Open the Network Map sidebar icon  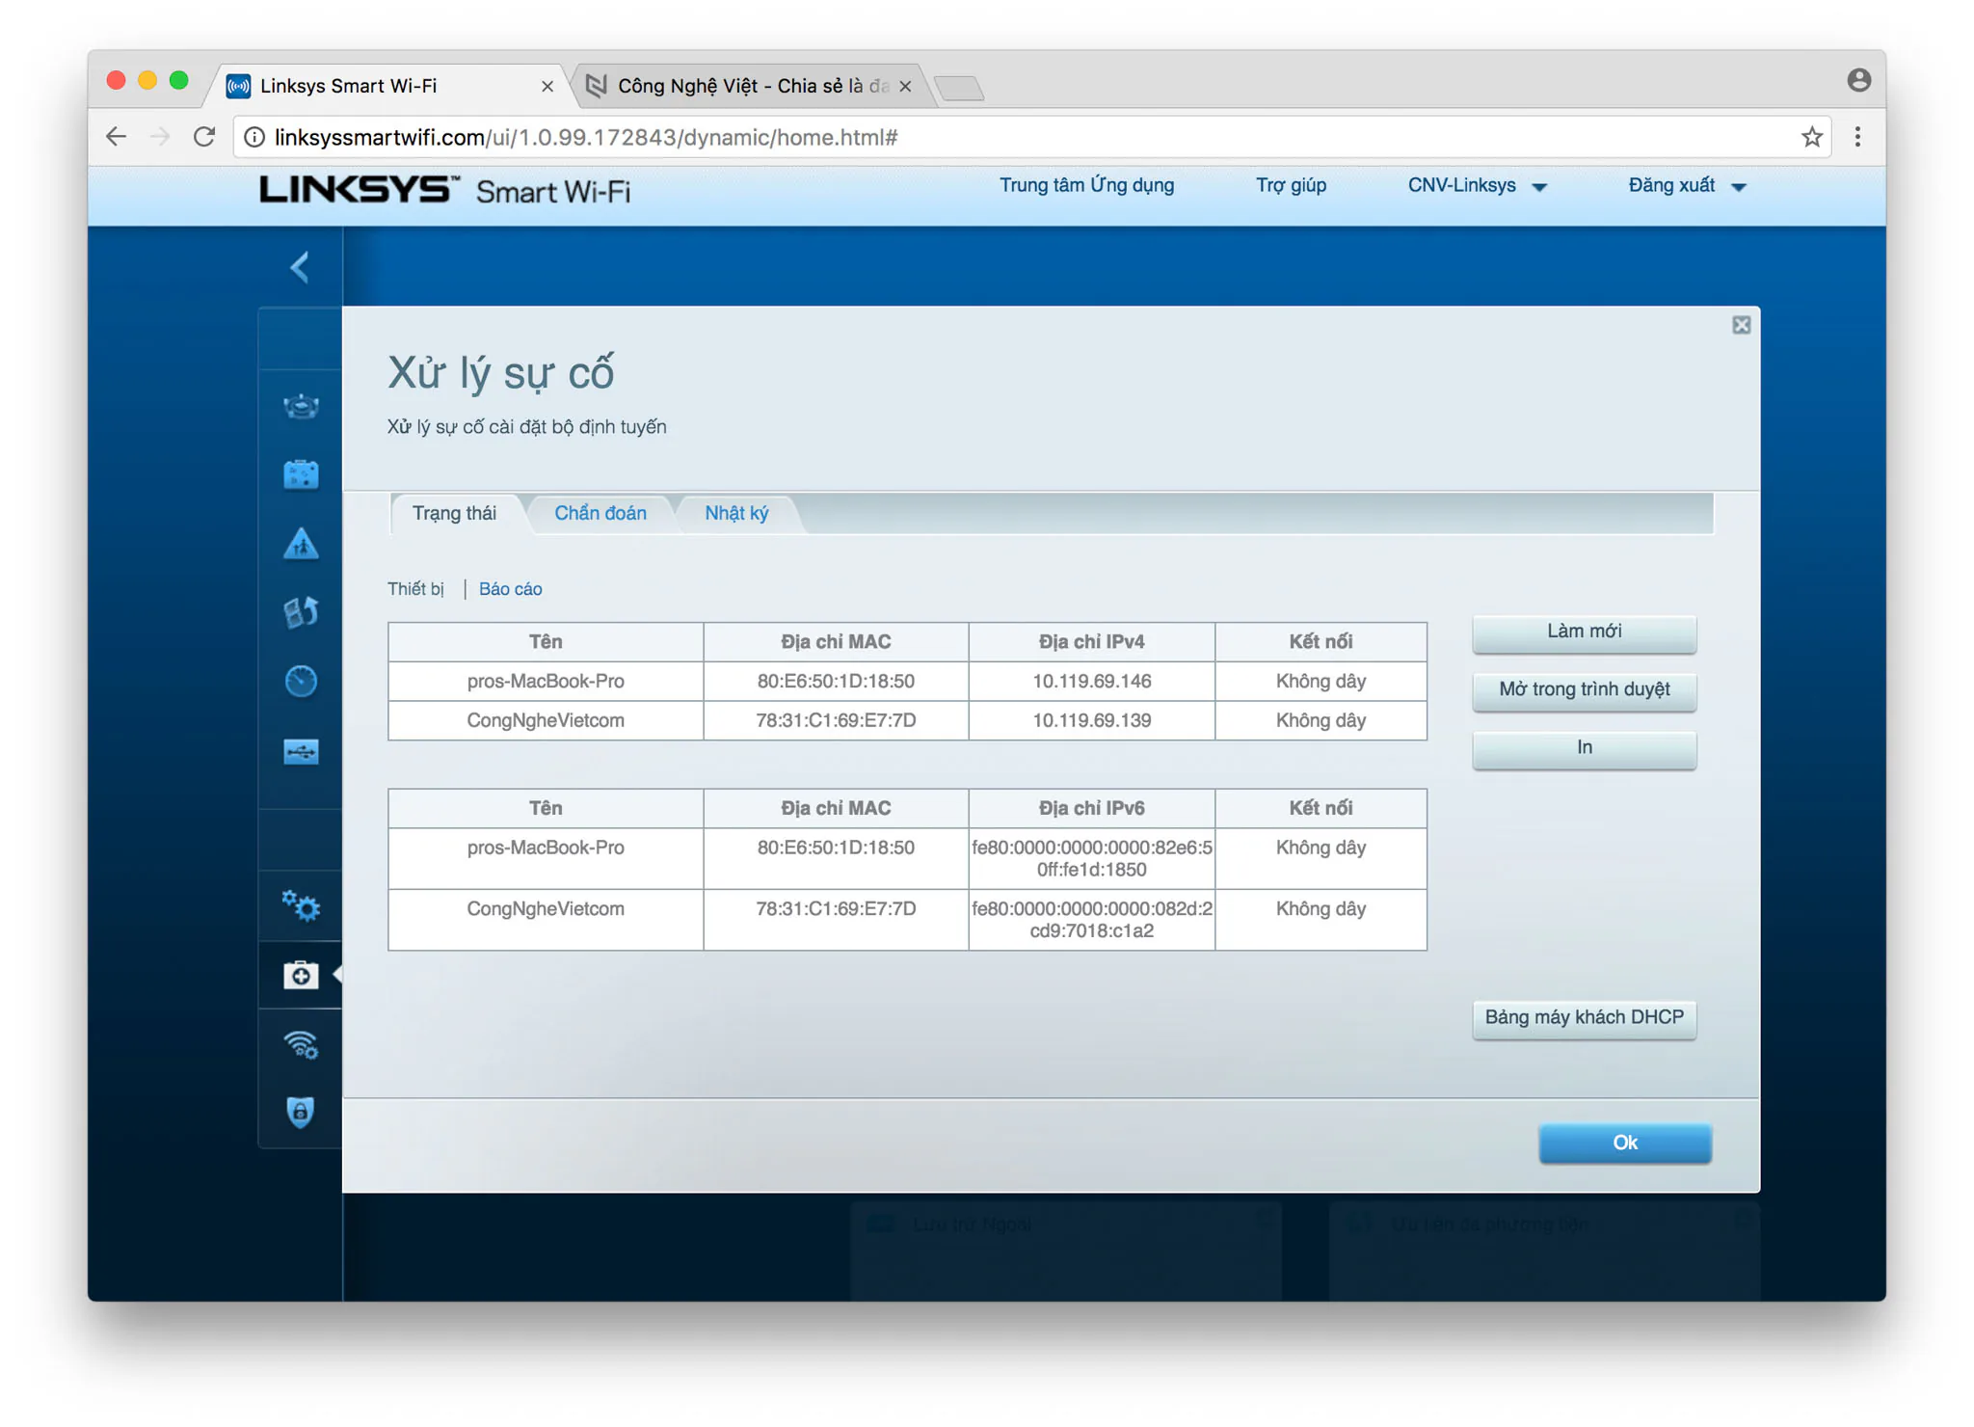(301, 406)
